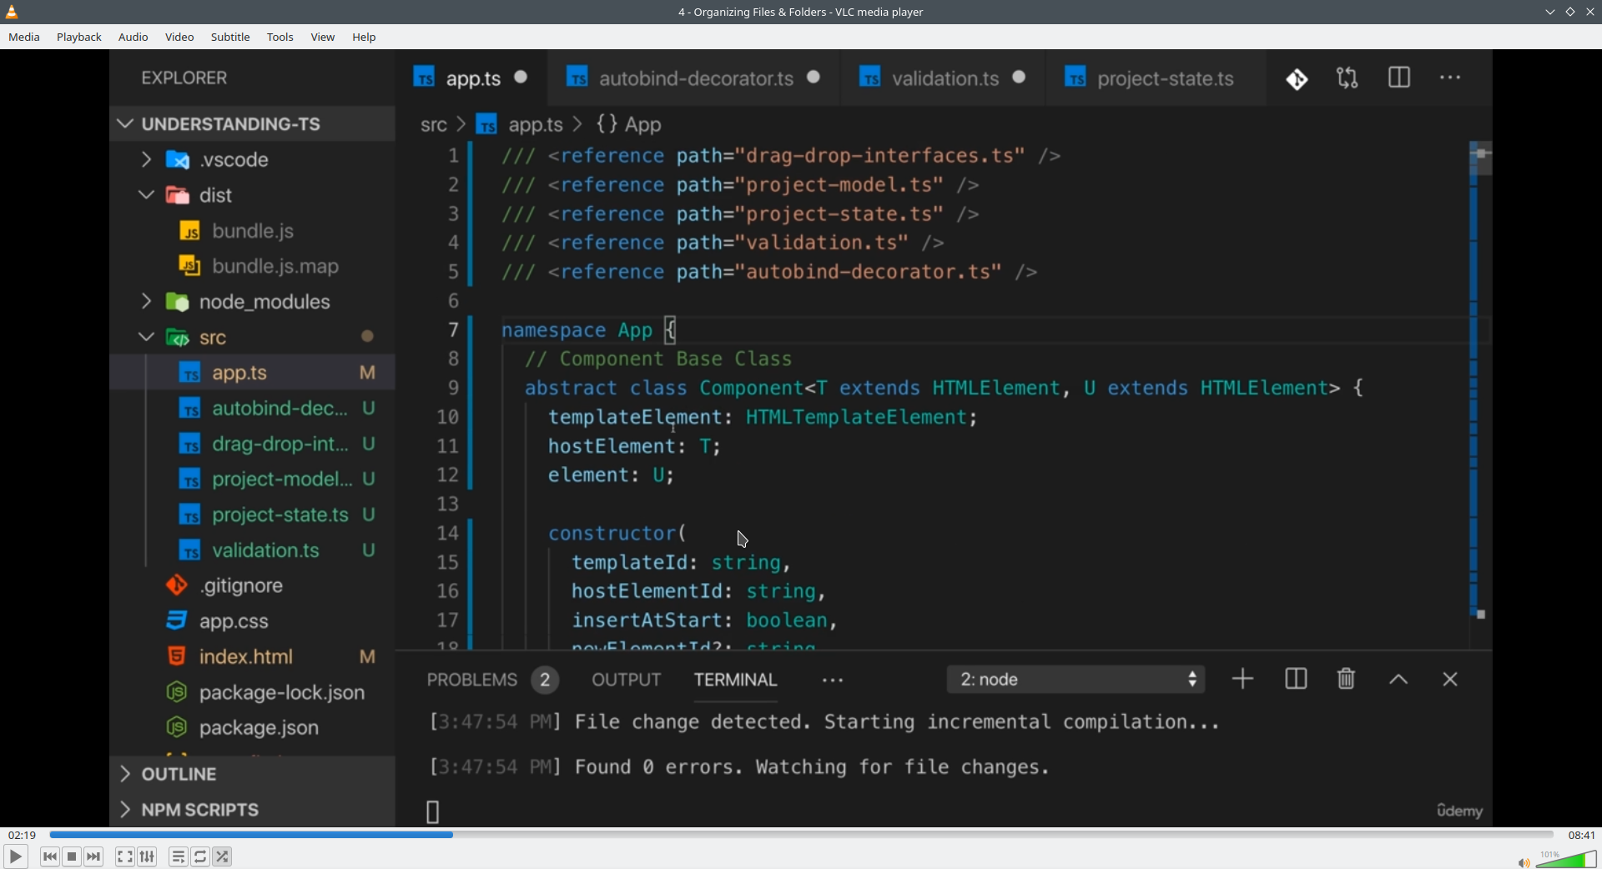Open the autobind-dec... file in explorer

252,409
